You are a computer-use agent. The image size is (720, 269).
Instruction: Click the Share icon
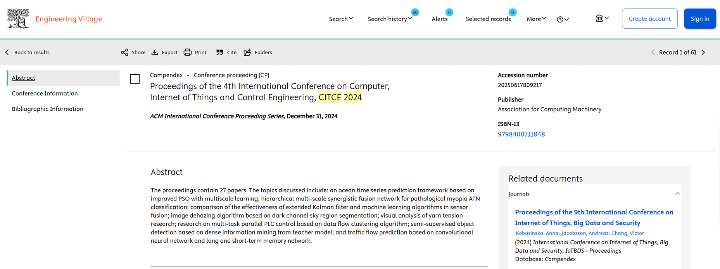click(124, 52)
